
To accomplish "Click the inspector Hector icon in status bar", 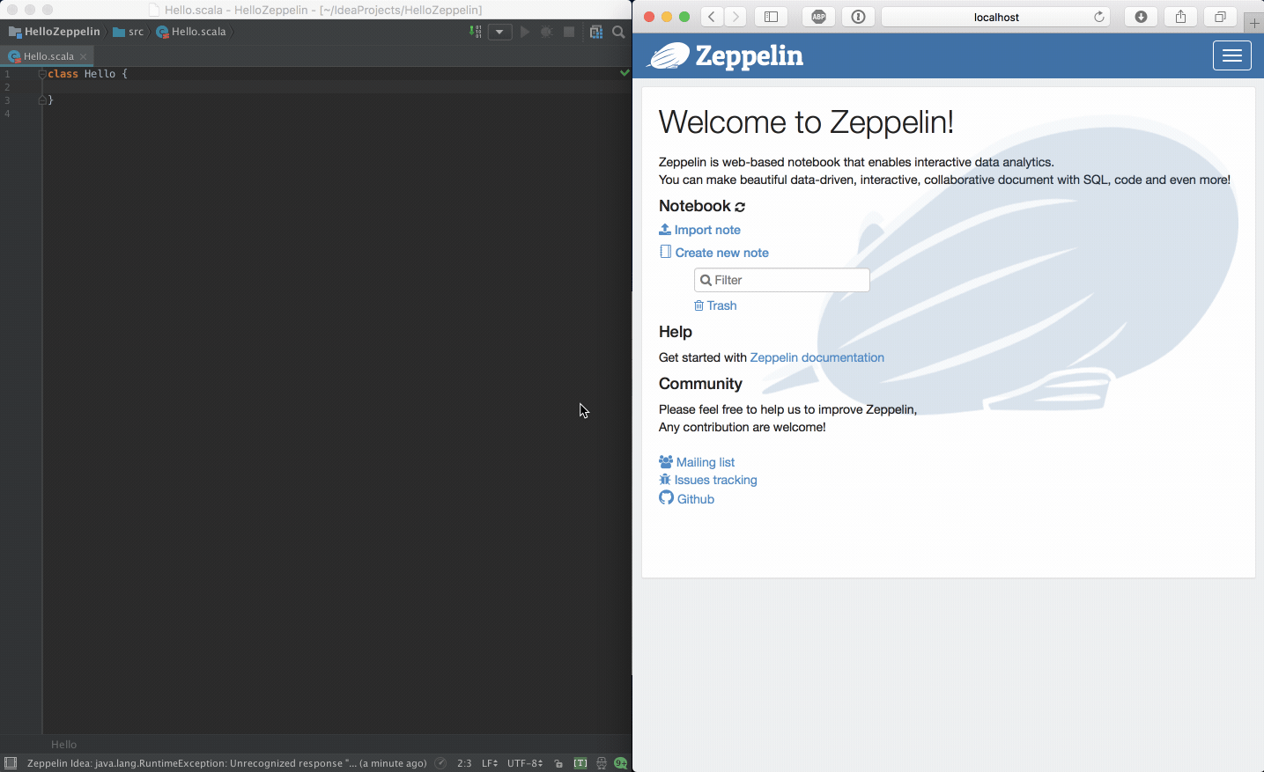I will (x=602, y=763).
